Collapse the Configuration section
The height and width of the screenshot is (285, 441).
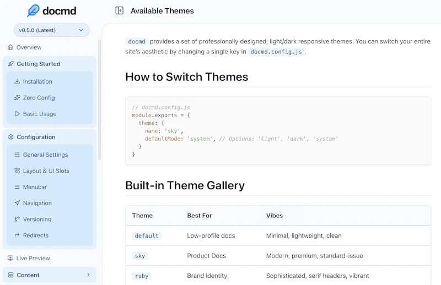click(50, 137)
